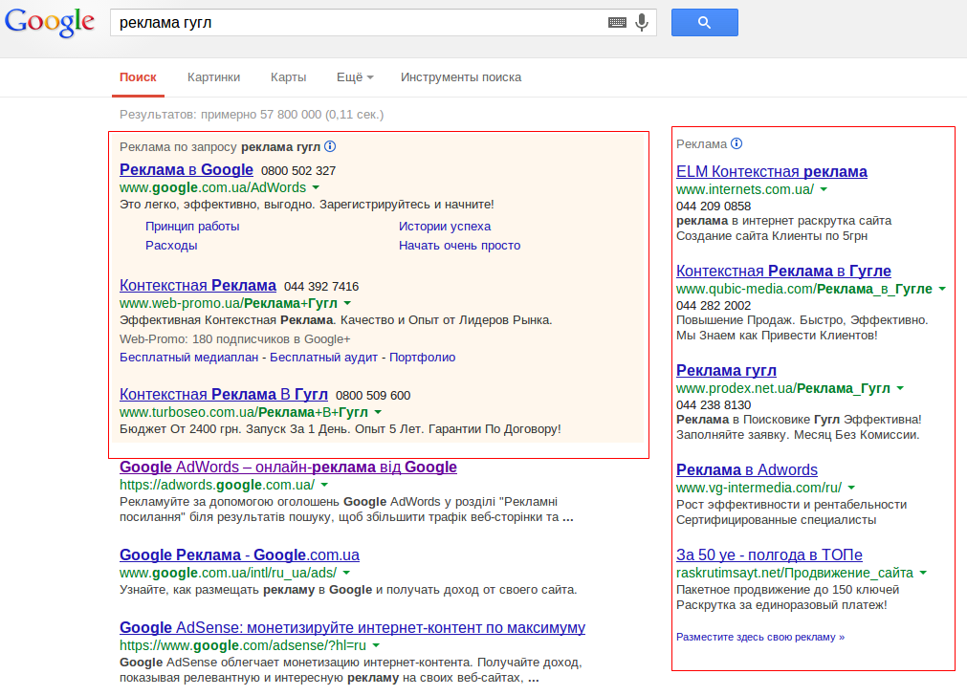Click phone number 0800 509 600
The height and width of the screenshot is (696, 967).
(x=373, y=395)
